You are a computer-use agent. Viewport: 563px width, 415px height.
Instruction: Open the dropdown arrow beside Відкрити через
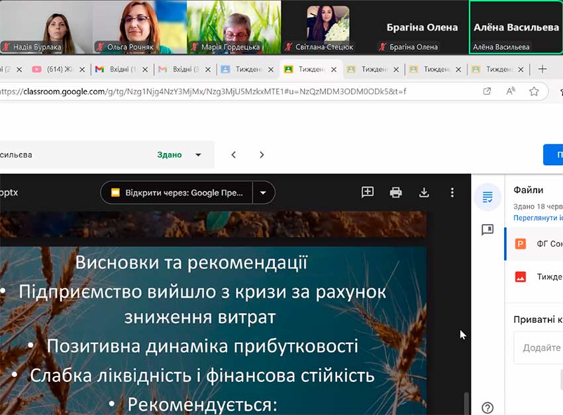tap(264, 193)
